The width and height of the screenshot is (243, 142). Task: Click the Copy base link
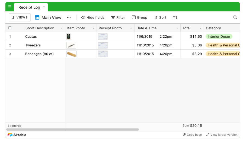192,135
